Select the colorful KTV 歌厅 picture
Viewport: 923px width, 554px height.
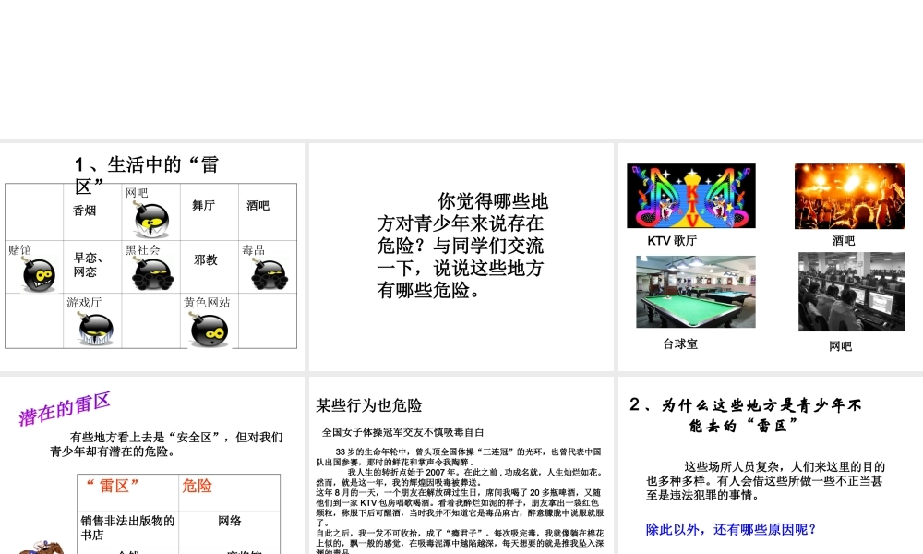pos(691,196)
